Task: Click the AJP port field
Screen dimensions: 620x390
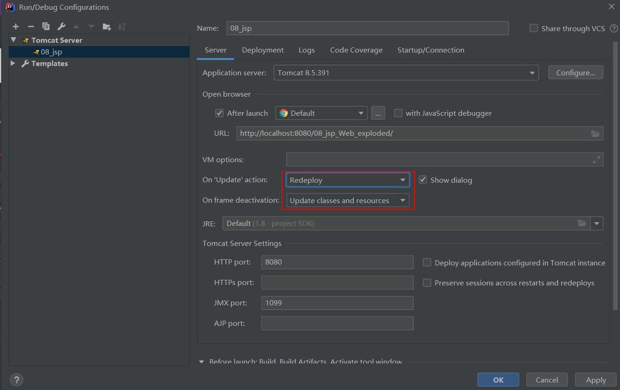Action: tap(337, 323)
